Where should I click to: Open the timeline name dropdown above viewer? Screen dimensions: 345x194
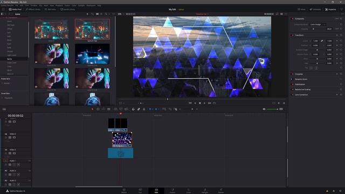point(202,14)
